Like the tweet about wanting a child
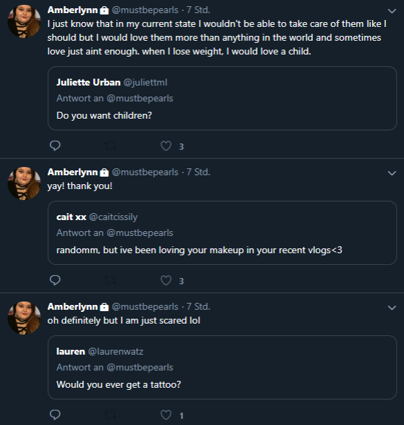 pos(166,146)
